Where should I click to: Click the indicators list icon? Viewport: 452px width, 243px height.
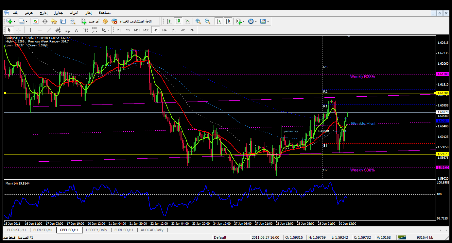(239, 21)
